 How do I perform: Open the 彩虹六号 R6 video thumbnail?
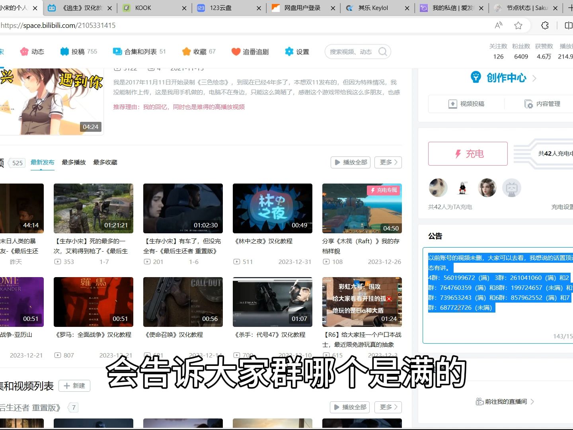point(362,302)
